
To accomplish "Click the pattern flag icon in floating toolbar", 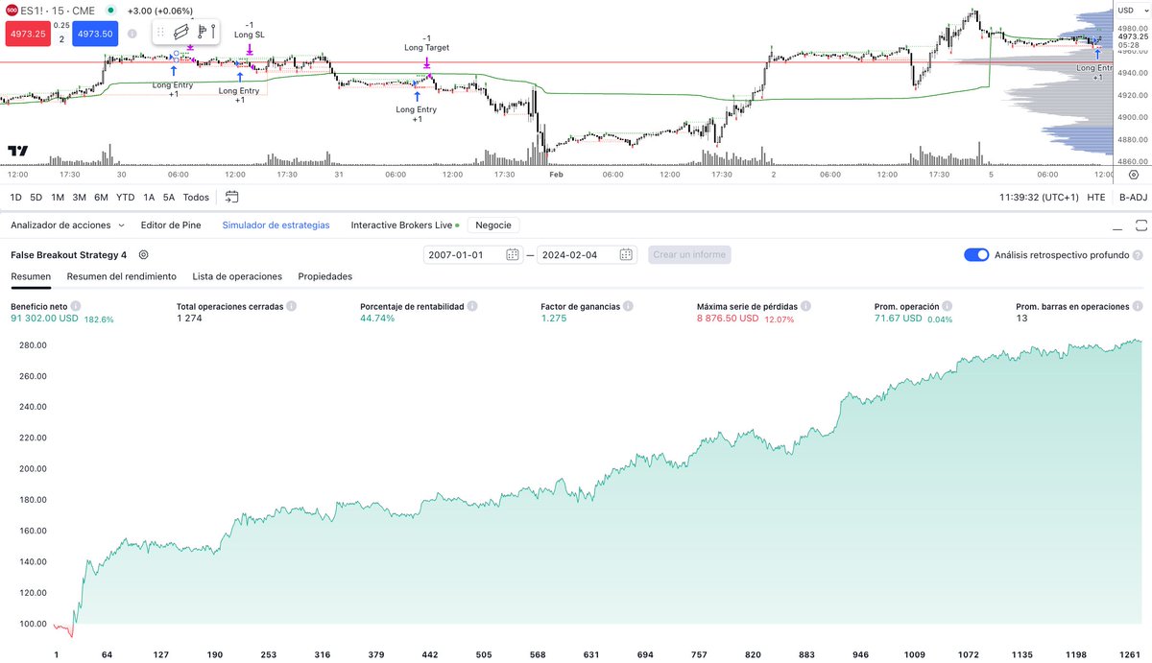I will [x=204, y=31].
